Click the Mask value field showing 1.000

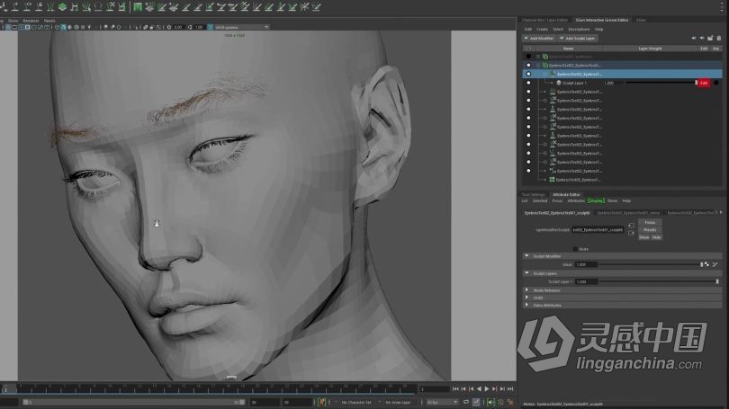pyautogui.click(x=586, y=264)
